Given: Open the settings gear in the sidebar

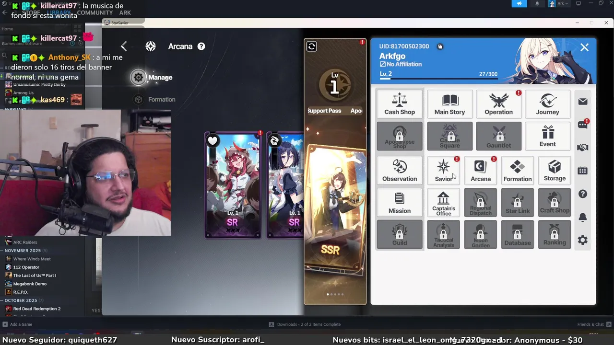Looking at the screenshot, I should (x=583, y=240).
